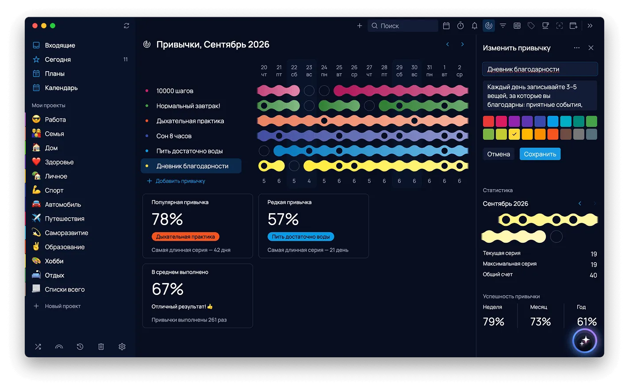Screen dimensions: 629x390
Task: Open notifications bell icon
Action: coord(475,26)
